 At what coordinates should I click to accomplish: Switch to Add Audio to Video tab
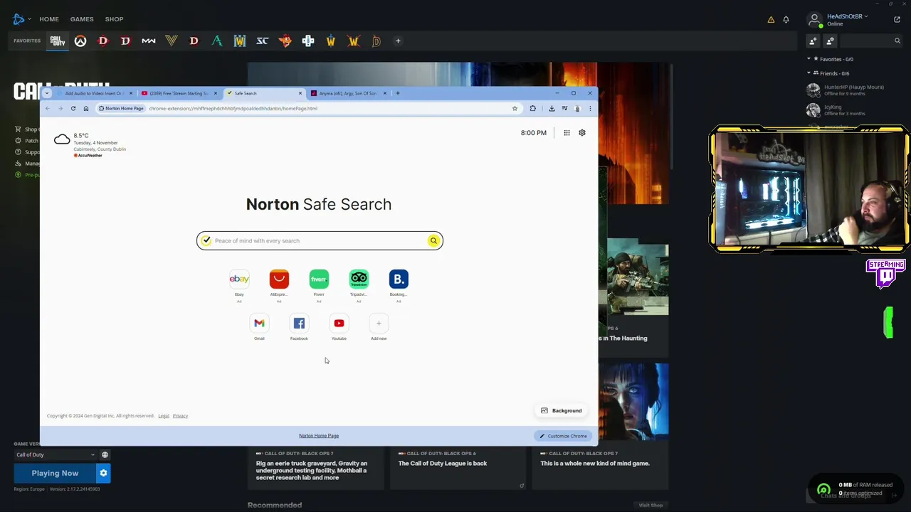click(x=94, y=93)
